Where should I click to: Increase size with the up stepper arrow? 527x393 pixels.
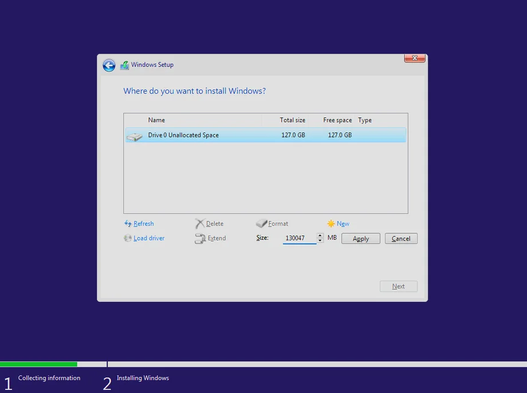point(320,235)
